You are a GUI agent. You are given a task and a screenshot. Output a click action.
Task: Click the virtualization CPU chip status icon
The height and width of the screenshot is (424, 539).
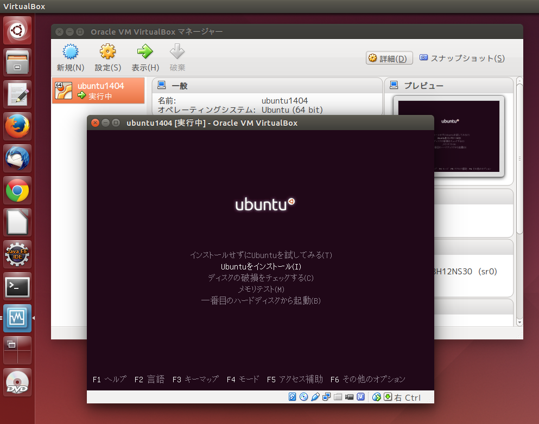pos(360,397)
